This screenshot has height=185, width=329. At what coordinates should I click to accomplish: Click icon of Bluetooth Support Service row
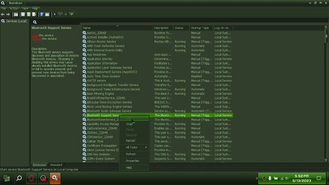[x=84, y=115]
